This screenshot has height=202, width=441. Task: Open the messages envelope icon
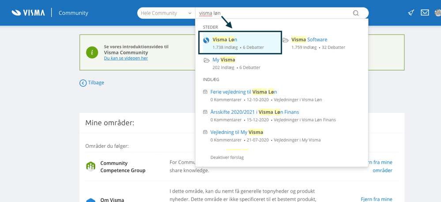(x=425, y=13)
